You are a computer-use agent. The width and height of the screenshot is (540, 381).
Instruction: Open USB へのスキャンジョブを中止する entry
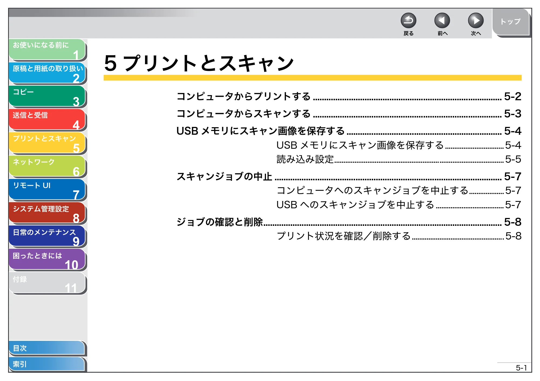(x=399, y=205)
